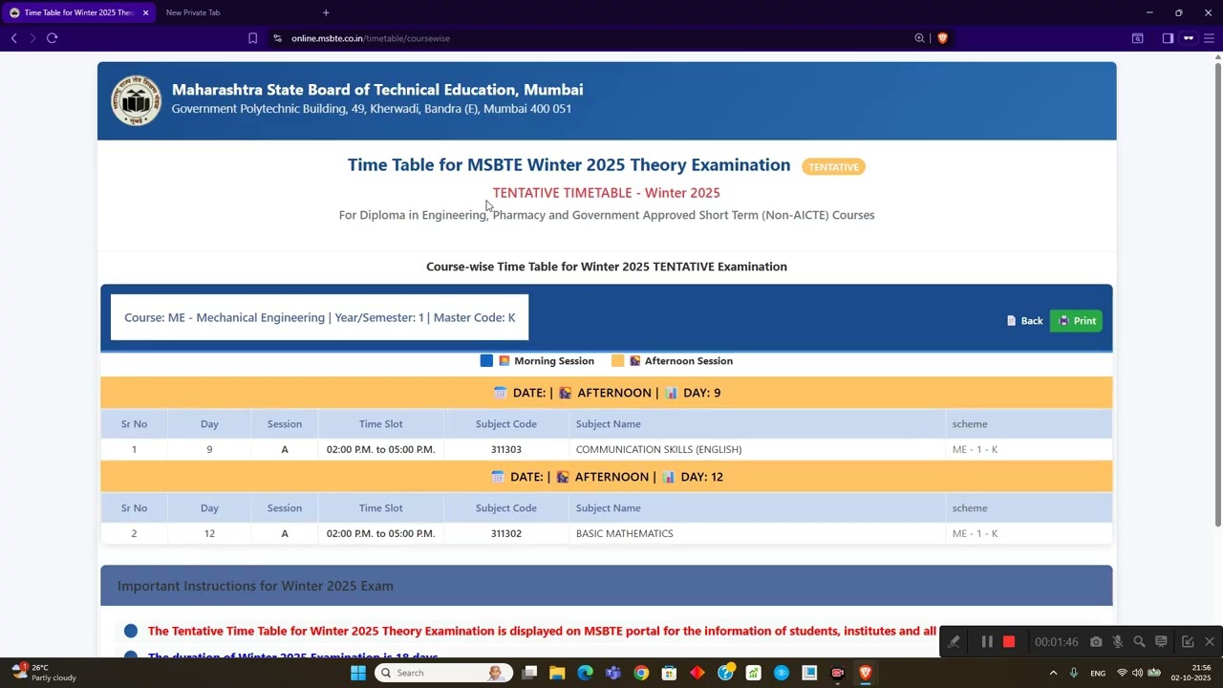The image size is (1223, 688).
Task: Open the Brave browser taskbar icon
Action: [x=866, y=673]
